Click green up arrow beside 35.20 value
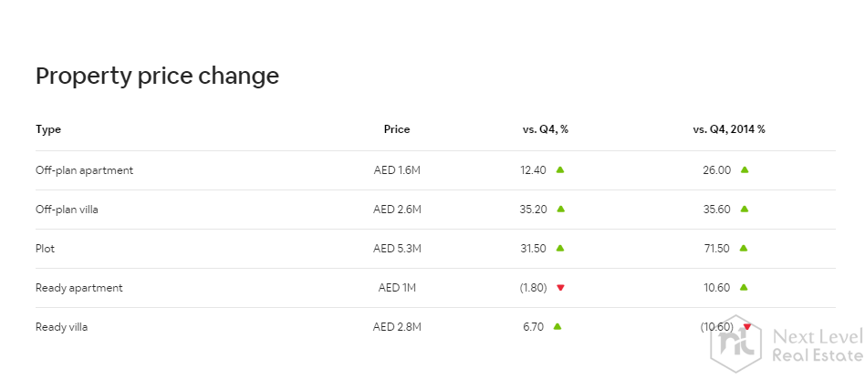This screenshot has height=379, width=865. point(560,209)
